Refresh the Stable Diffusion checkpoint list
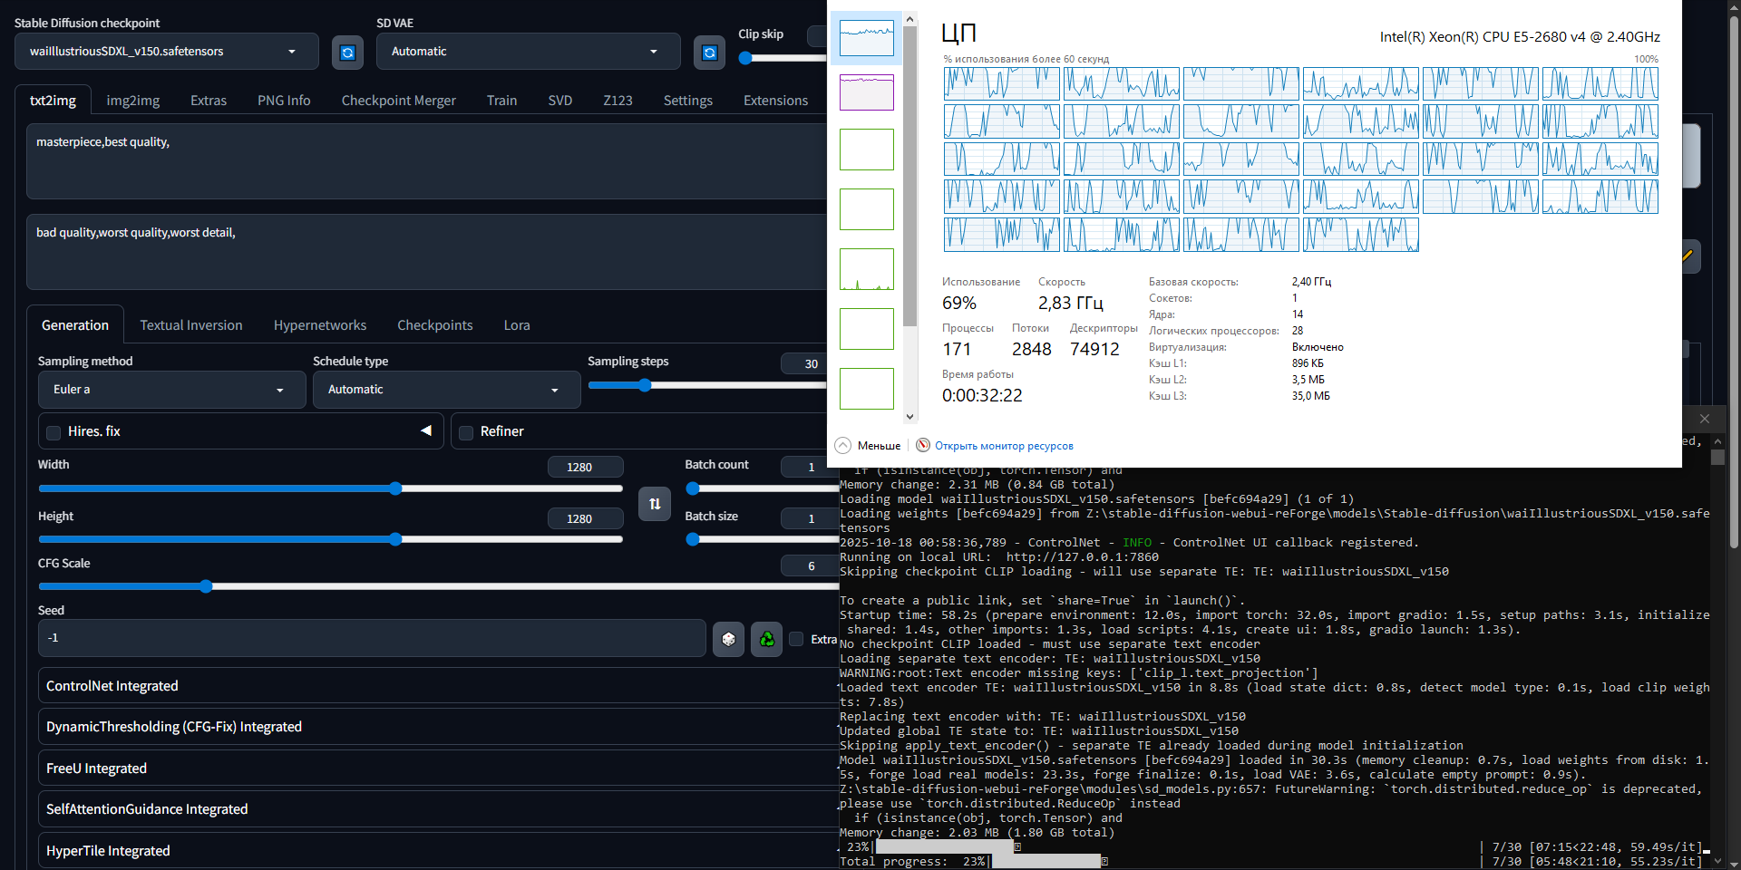This screenshot has height=870, width=1741. point(347,53)
